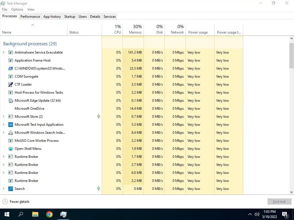Open the Options menu
The width and height of the screenshot is (294, 220).
pyautogui.click(x=17, y=9)
